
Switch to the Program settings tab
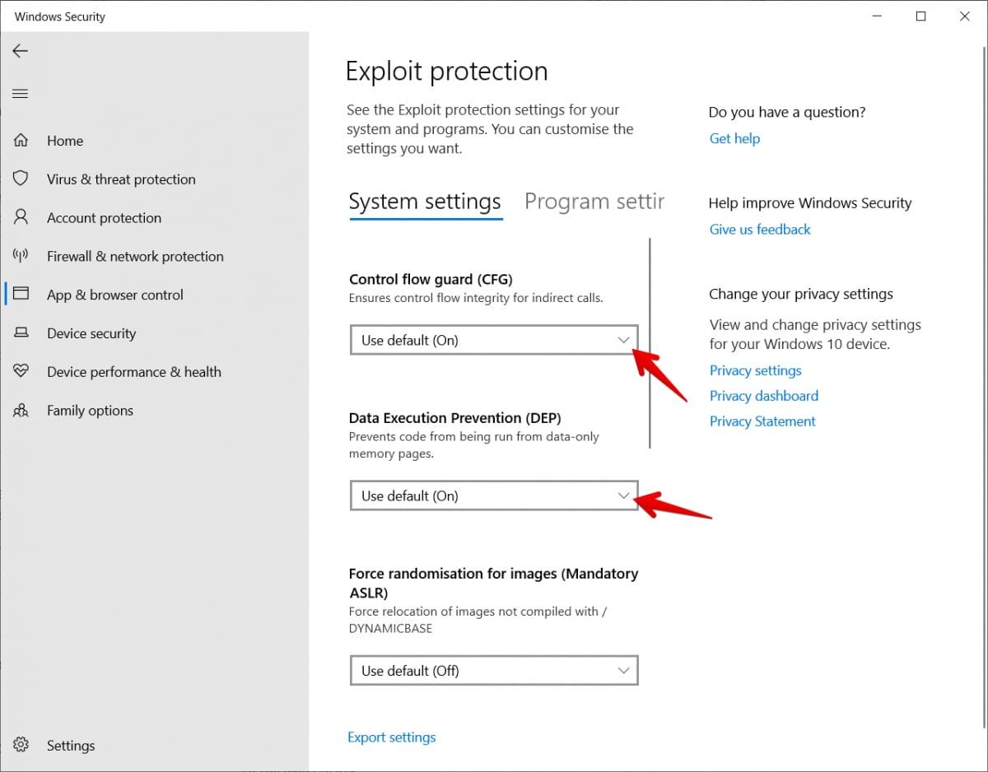pyautogui.click(x=594, y=201)
